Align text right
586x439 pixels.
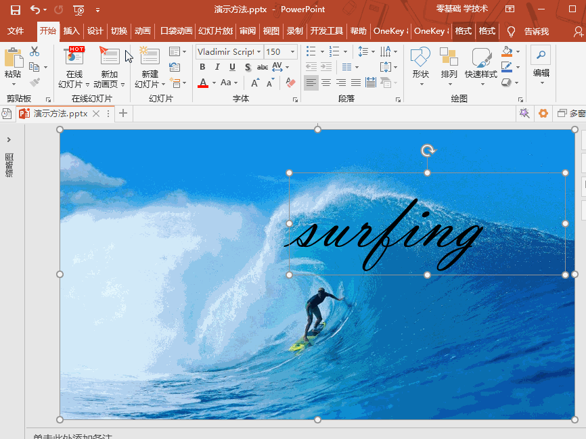tap(341, 83)
